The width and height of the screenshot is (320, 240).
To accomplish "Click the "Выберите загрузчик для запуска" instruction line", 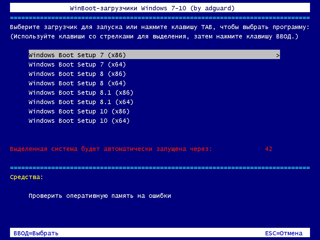I will (160, 27).
